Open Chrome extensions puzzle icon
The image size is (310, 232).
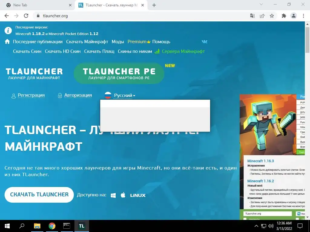click(x=284, y=16)
